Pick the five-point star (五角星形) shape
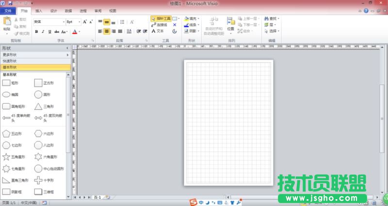The width and height of the screenshot is (388, 206). (x=14, y=157)
